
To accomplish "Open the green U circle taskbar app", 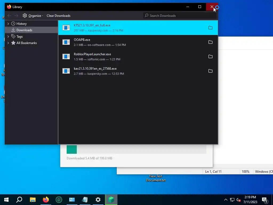I will [59, 200].
